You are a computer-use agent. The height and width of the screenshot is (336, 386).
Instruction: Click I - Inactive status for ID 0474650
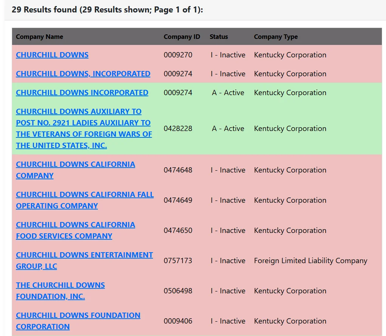pyautogui.click(x=228, y=230)
